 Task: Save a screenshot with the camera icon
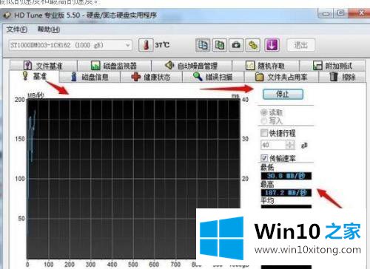click(236, 45)
